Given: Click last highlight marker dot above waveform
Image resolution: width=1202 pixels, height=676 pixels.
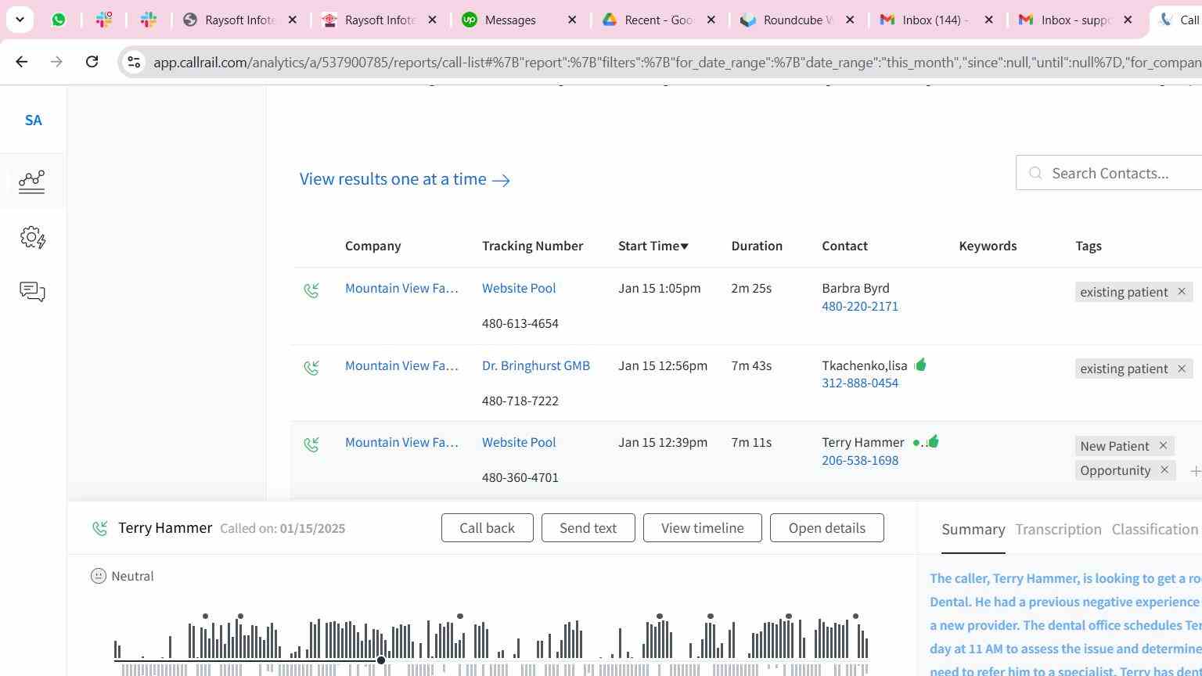Looking at the screenshot, I should (x=855, y=617).
